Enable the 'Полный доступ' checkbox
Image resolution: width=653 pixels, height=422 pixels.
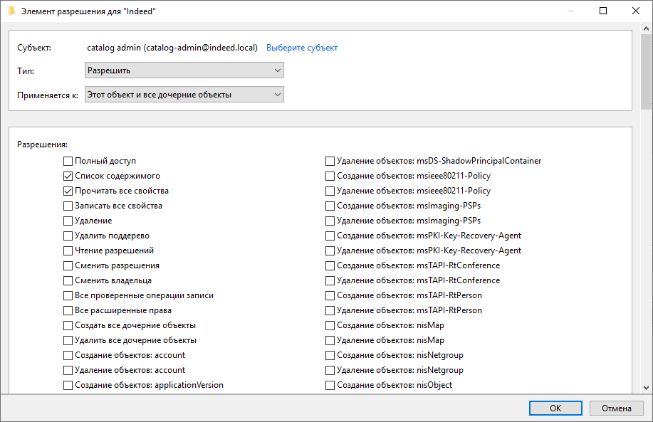coord(68,161)
